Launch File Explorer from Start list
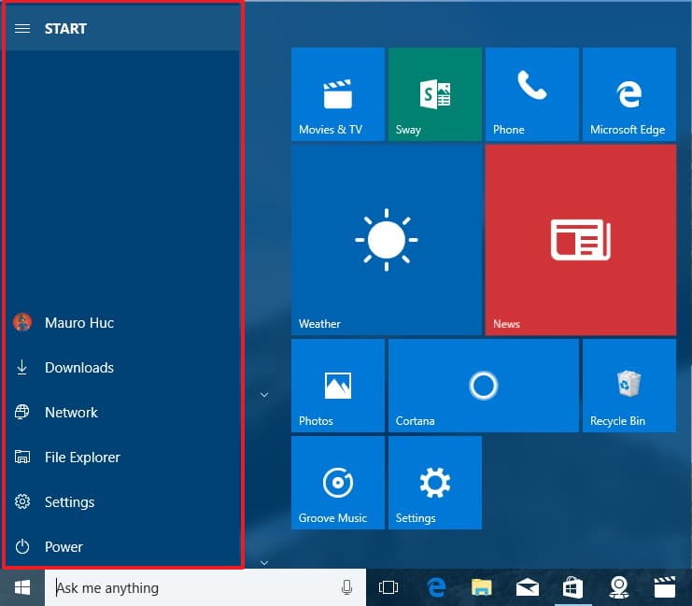 point(122,458)
